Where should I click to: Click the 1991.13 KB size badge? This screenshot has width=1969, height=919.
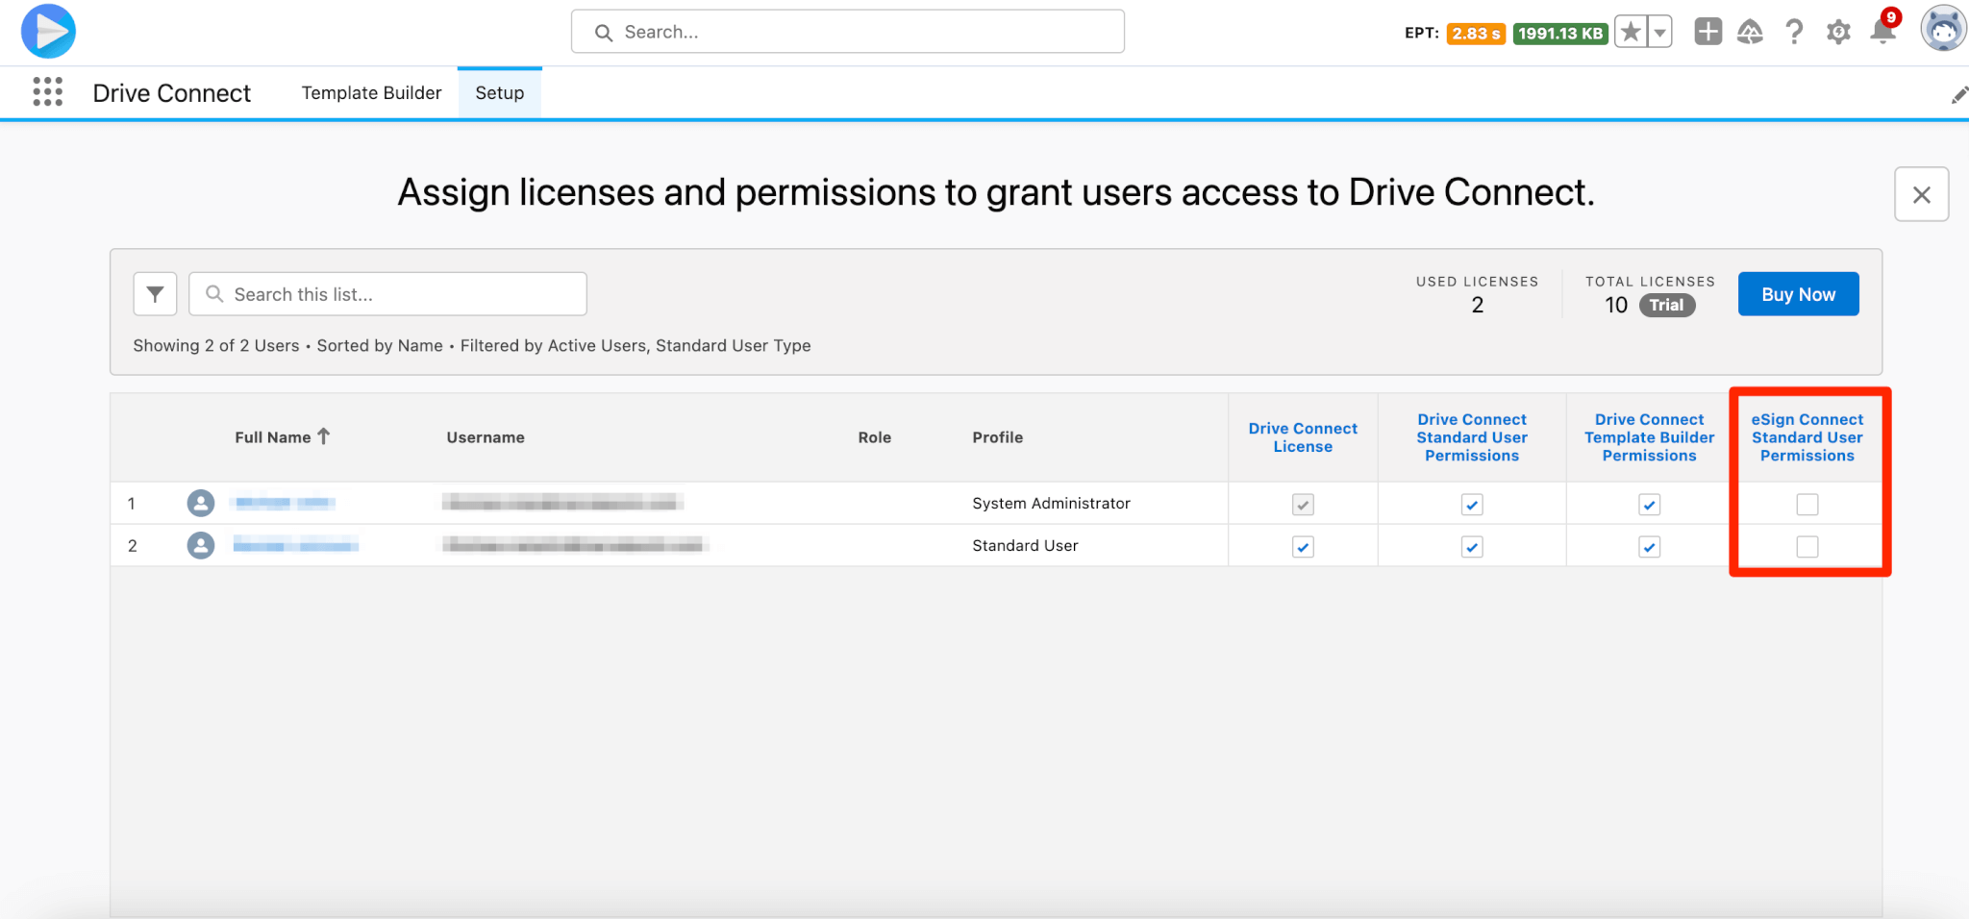click(1560, 34)
